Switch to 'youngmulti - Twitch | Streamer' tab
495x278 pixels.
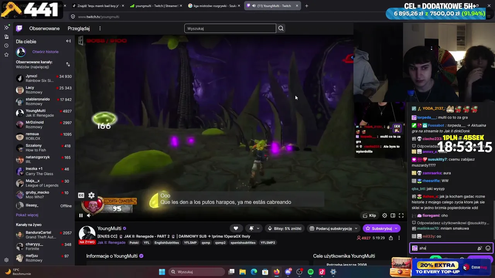[156, 6]
